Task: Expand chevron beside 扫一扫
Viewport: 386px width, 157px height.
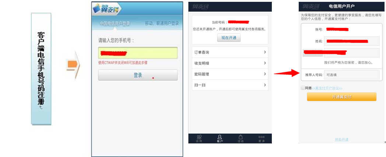Action: pyautogui.click(x=265, y=85)
